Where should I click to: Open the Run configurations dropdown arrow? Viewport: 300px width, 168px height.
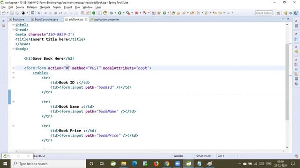pyautogui.click(x=124, y=13)
